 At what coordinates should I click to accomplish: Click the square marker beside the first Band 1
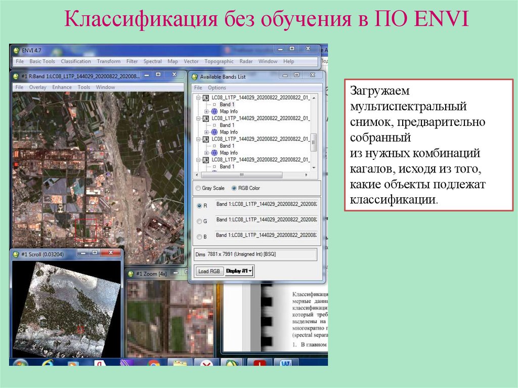pos(214,104)
